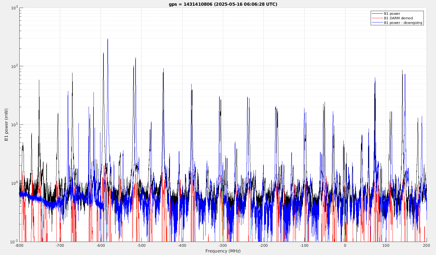The image size is (436, 255).
Task: Click the 'B1 power (mW)' y-axis label
Action: (x=6, y=125)
